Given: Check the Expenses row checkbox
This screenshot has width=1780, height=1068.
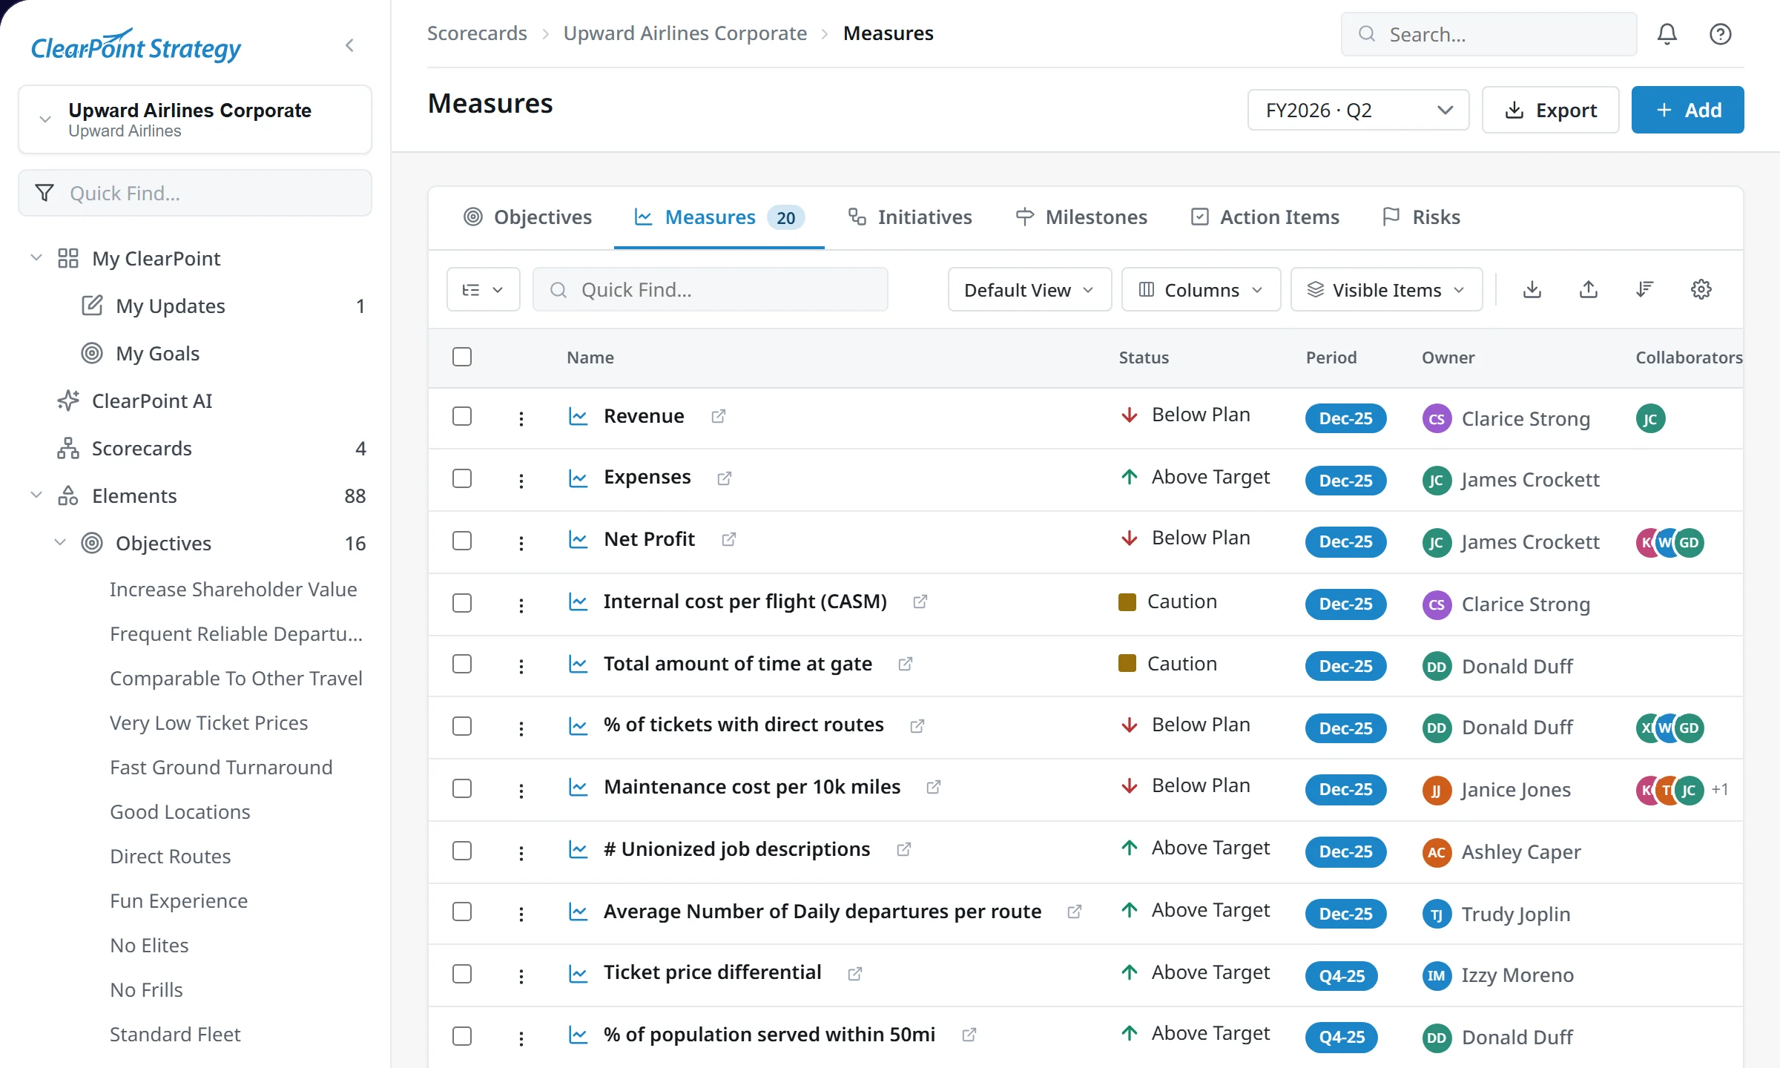Looking at the screenshot, I should [462, 478].
